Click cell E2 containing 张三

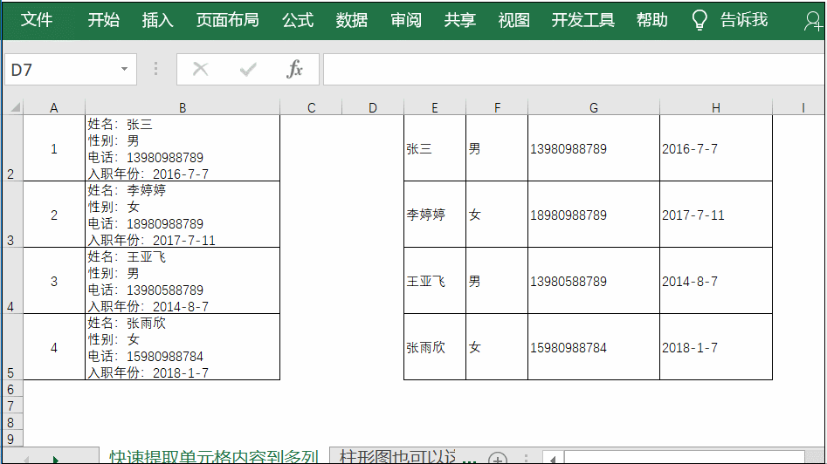pos(435,148)
